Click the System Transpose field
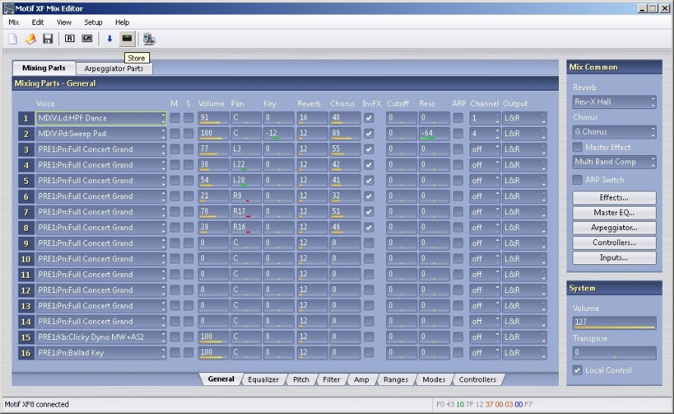This screenshot has height=414, width=674. (614, 353)
